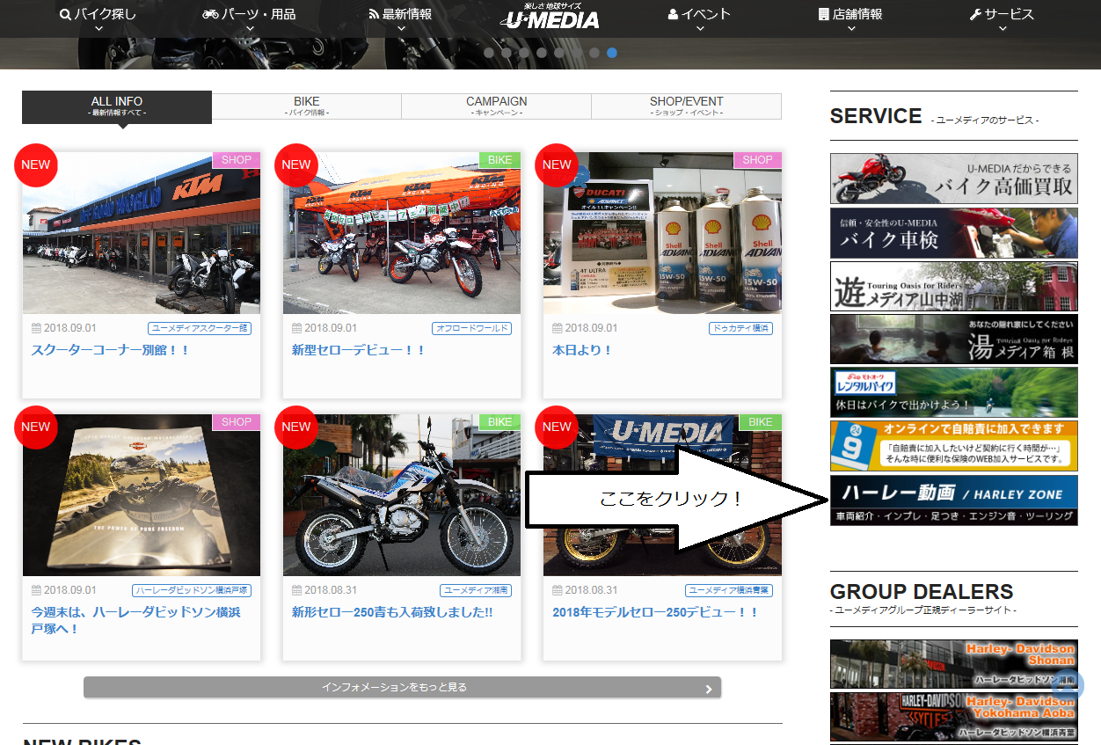
Task: Expand chevron under バイク探し
Action: point(98,29)
